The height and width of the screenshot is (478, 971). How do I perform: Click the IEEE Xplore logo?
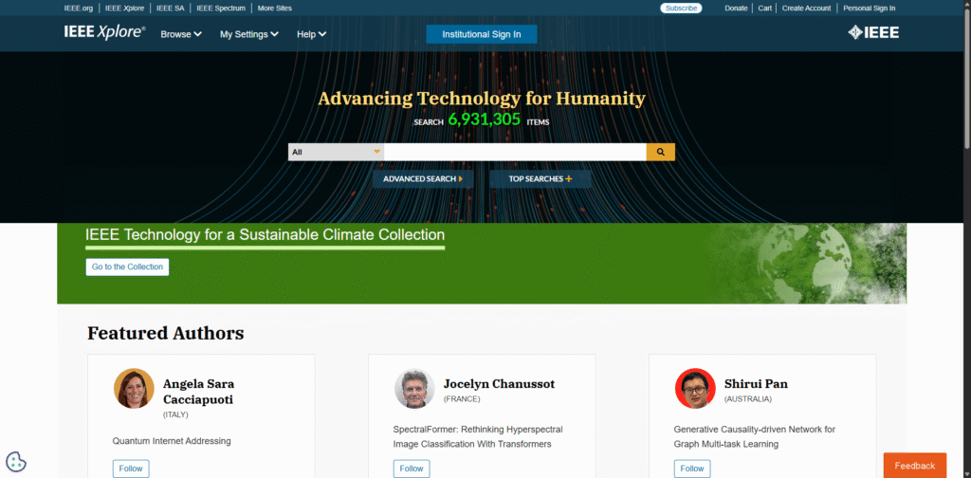click(104, 33)
